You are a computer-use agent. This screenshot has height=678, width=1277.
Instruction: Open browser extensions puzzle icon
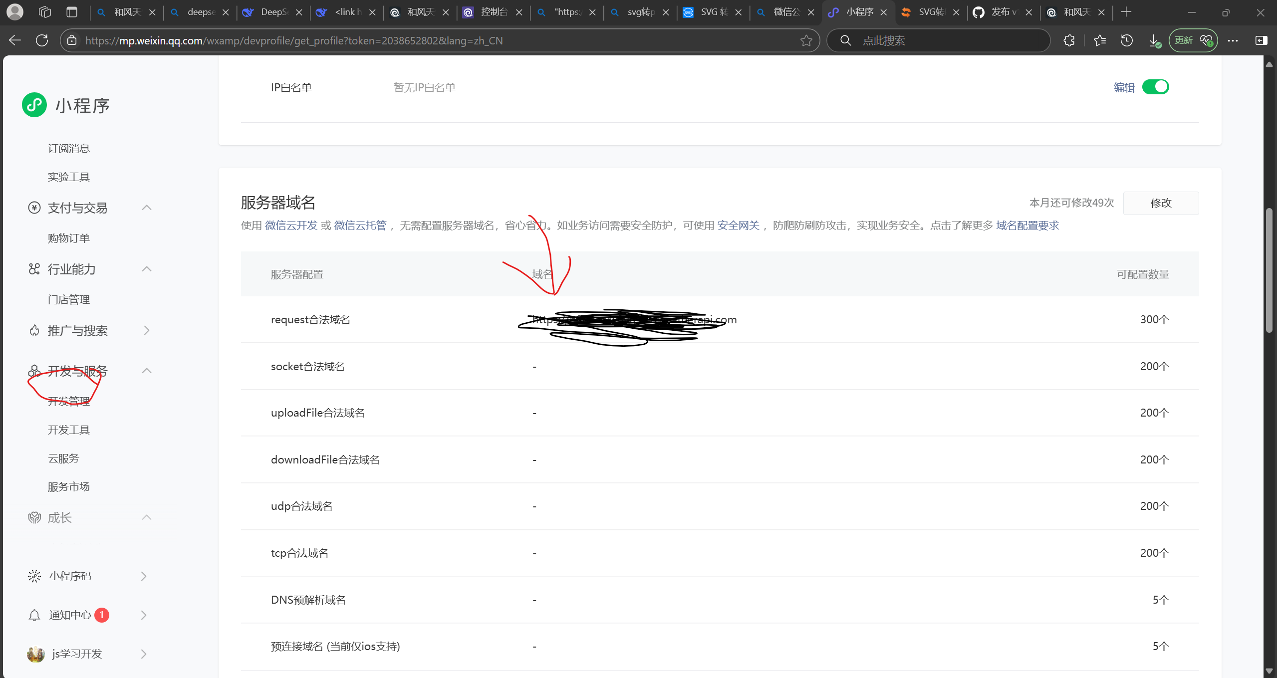(1069, 40)
